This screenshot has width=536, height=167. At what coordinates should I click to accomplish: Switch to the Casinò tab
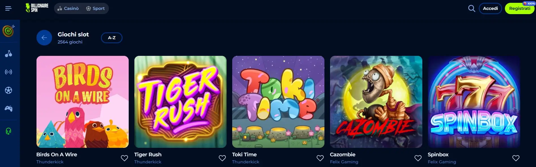[x=68, y=8]
